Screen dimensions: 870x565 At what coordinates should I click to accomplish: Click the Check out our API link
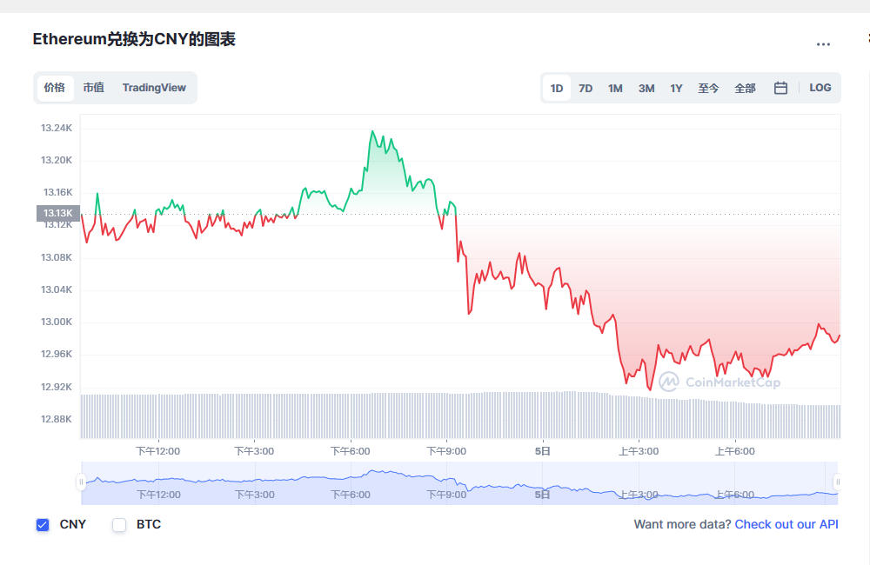pos(786,524)
